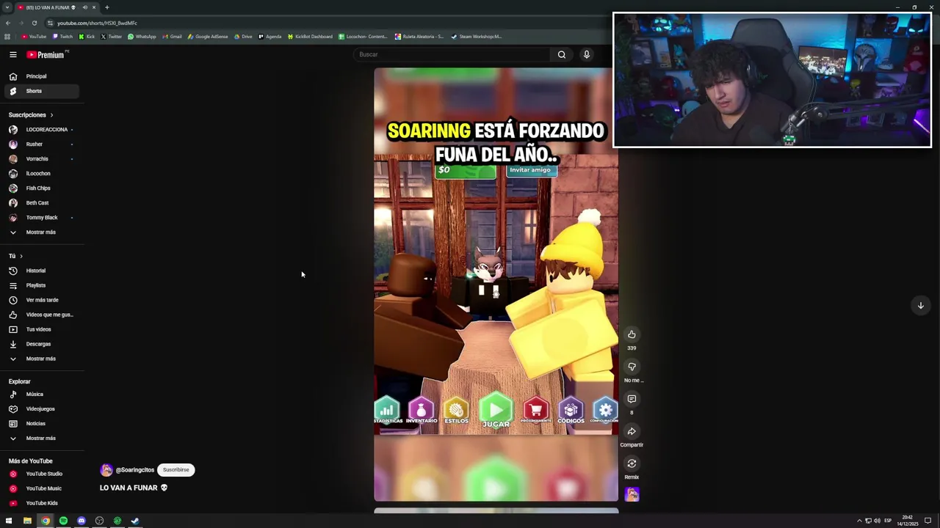Open Música in the Explorar section
The height and width of the screenshot is (528, 940).
pyautogui.click(x=41, y=394)
